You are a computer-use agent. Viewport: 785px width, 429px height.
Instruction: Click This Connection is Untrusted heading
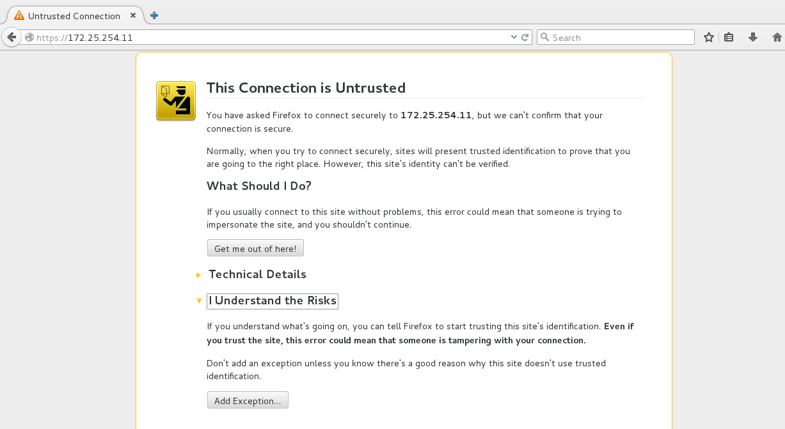coord(306,88)
